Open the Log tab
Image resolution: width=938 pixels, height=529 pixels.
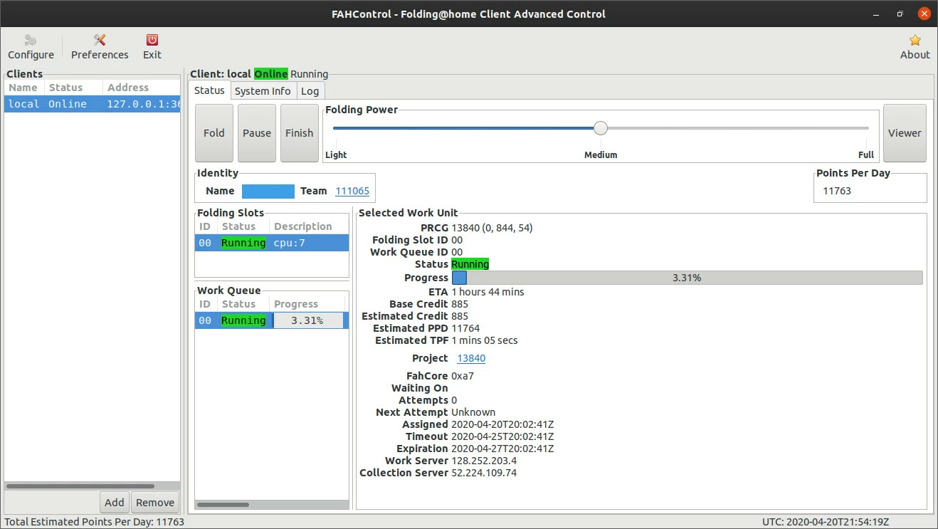(310, 91)
